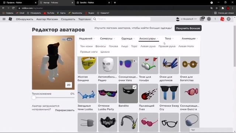Expand the Недавний dropdown
The image size is (236, 133).
coord(87,38)
